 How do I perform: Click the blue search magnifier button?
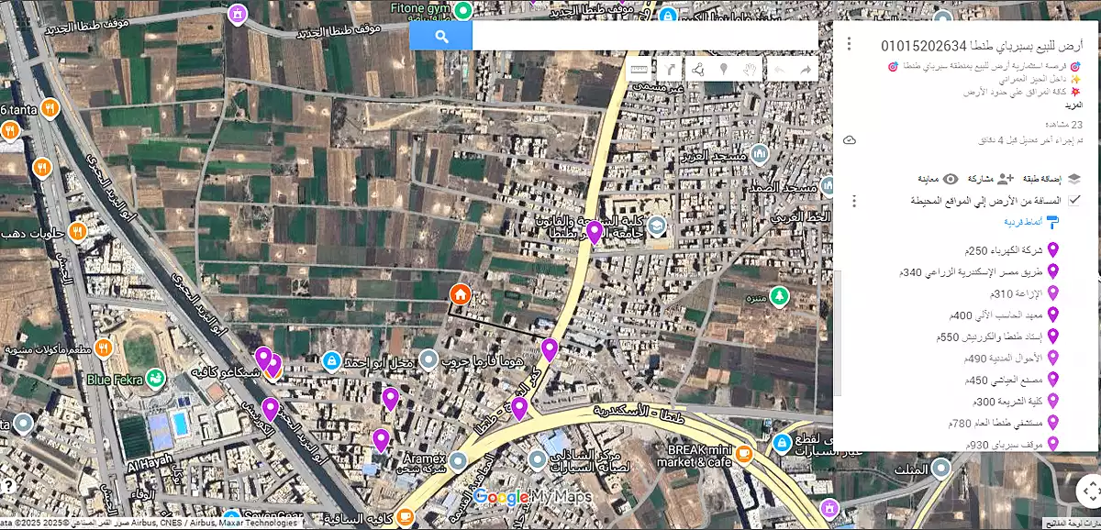pos(440,36)
